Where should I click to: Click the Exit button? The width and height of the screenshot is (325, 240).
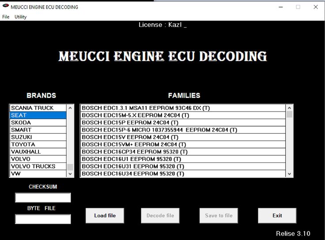(277, 216)
